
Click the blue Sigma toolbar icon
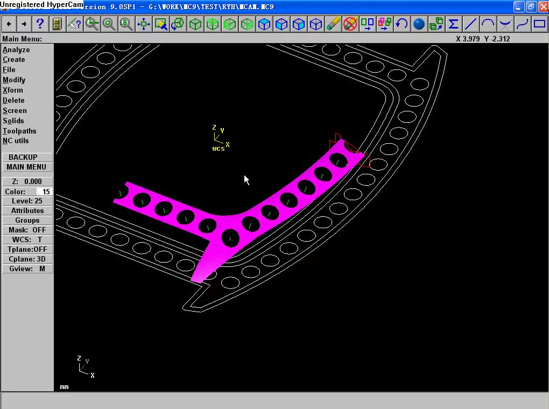pos(453,24)
